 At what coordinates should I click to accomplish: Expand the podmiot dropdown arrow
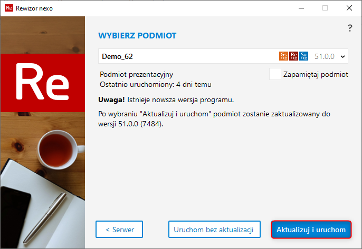pyautogui.click(x=342, y=56)
